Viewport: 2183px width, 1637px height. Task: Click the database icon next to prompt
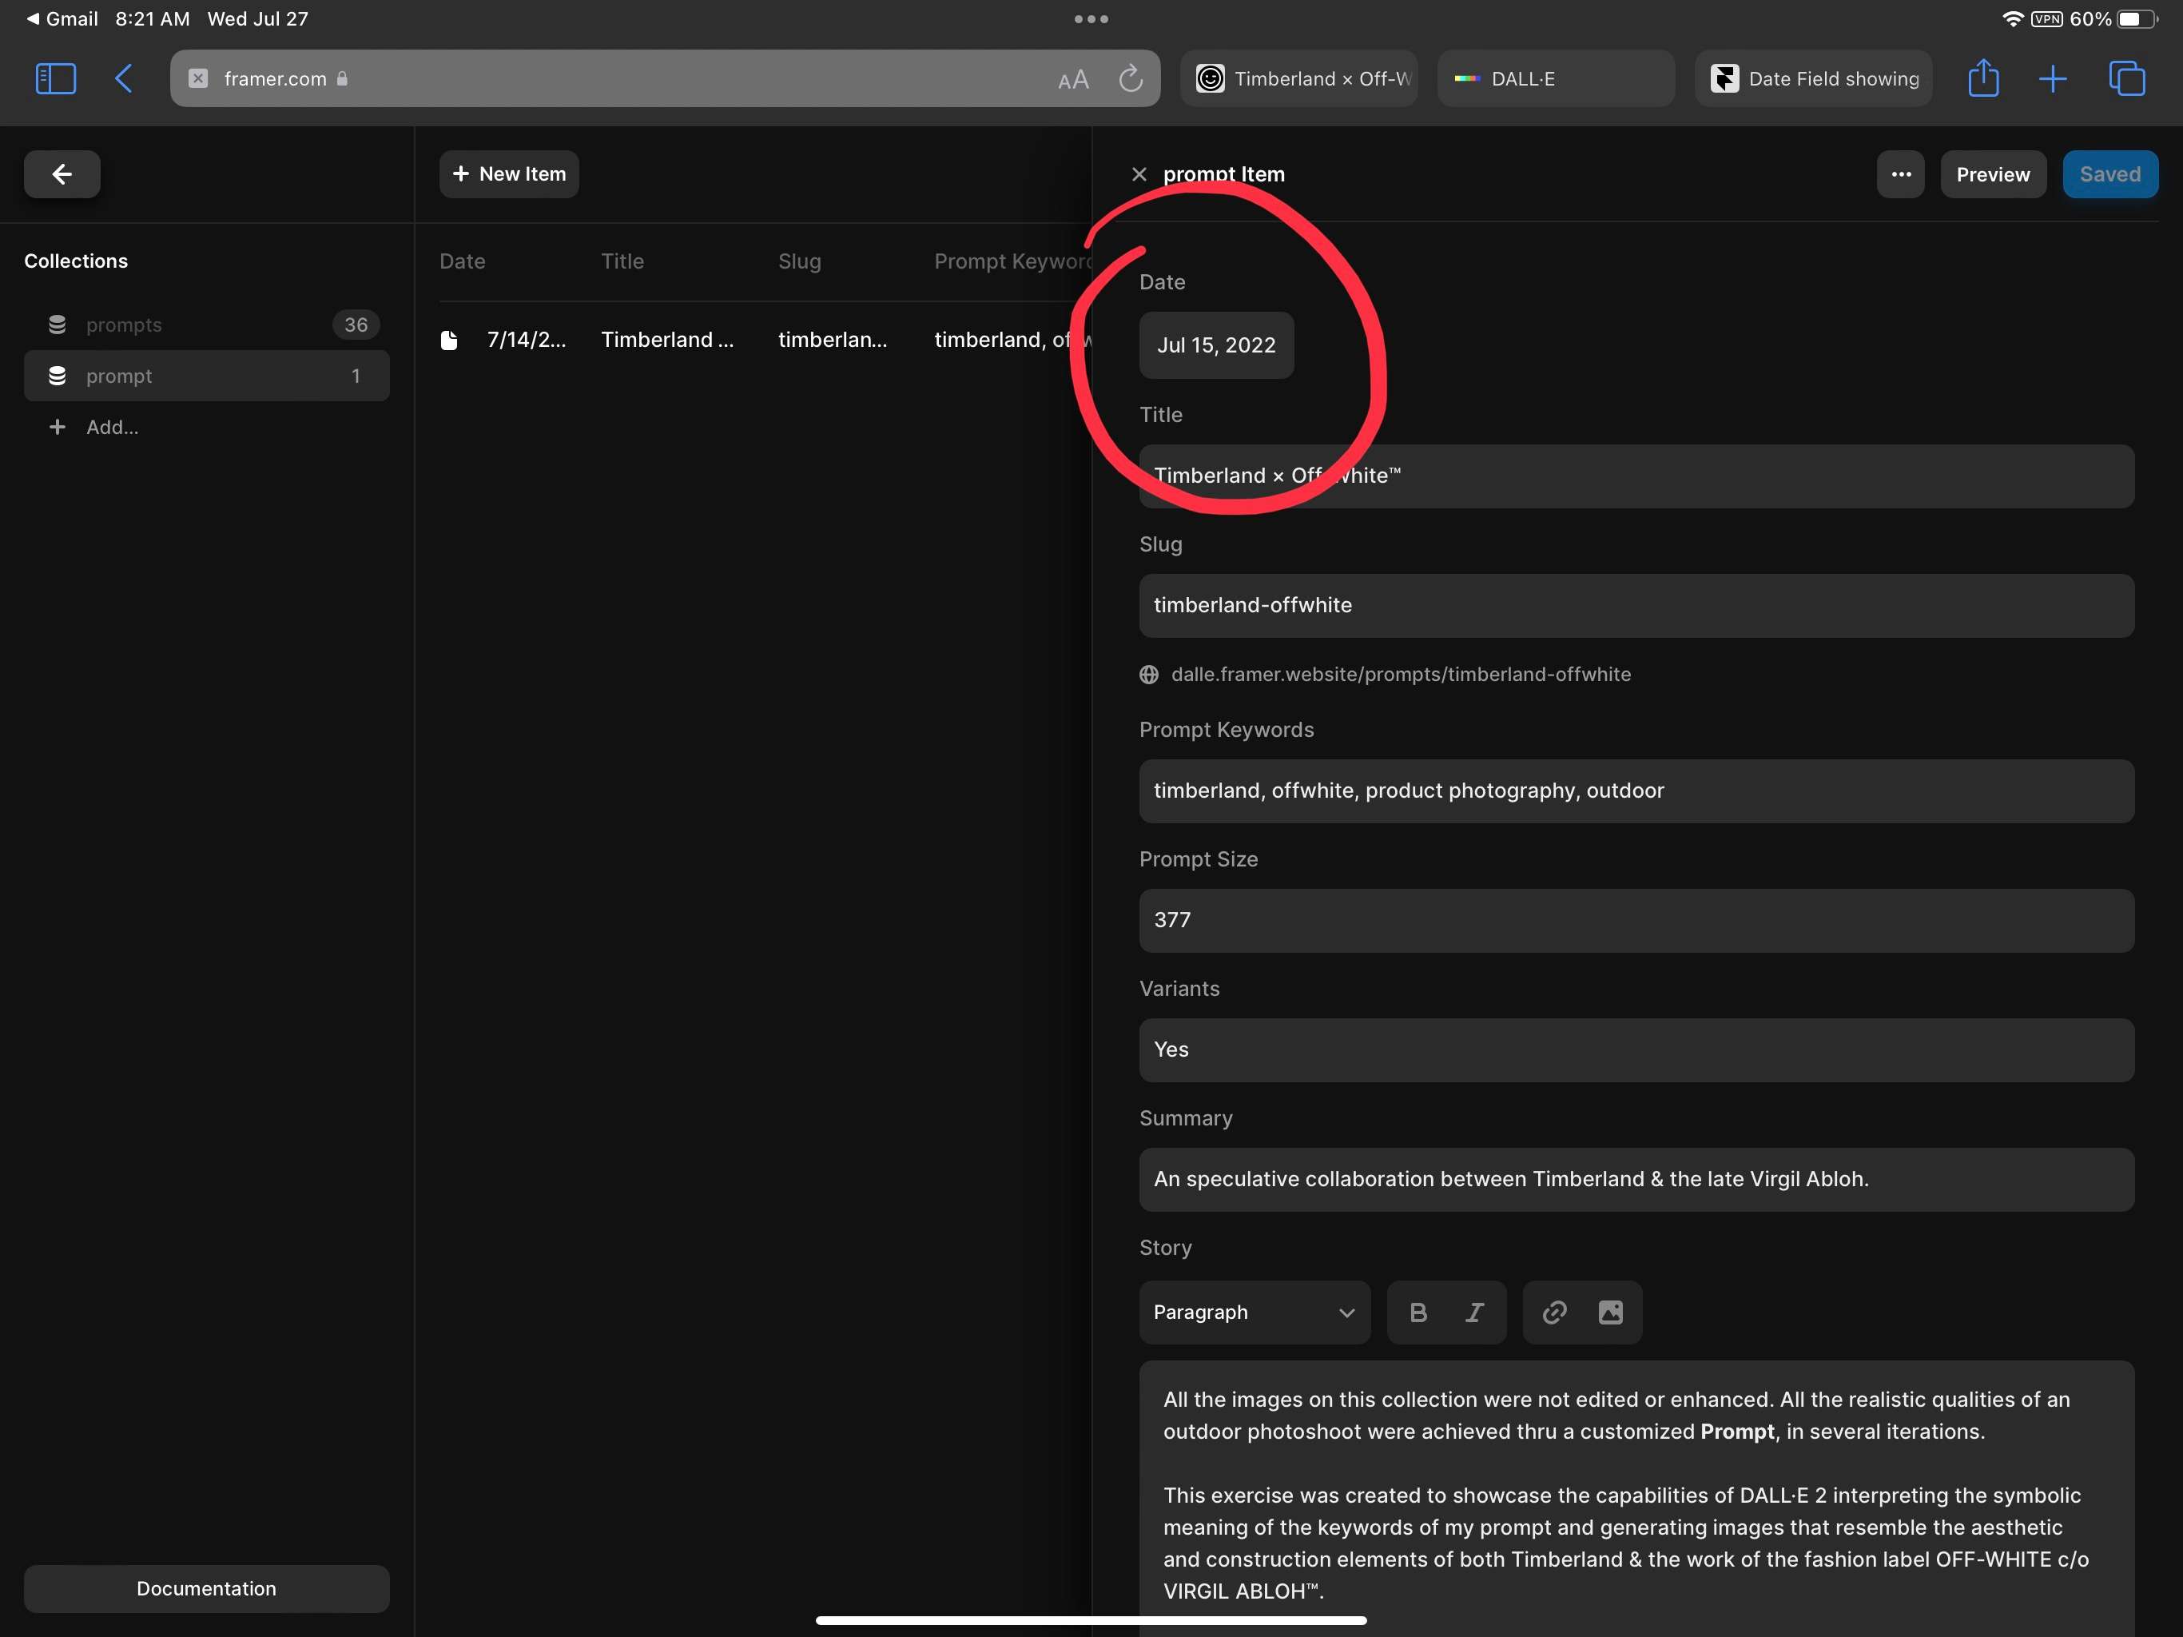pyautogui.click(x=58, y=376)
